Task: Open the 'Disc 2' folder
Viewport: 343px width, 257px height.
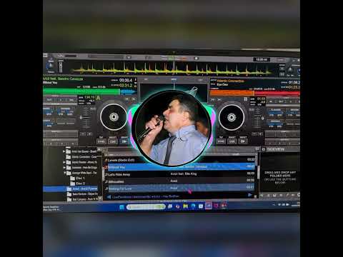Action: 78,183
